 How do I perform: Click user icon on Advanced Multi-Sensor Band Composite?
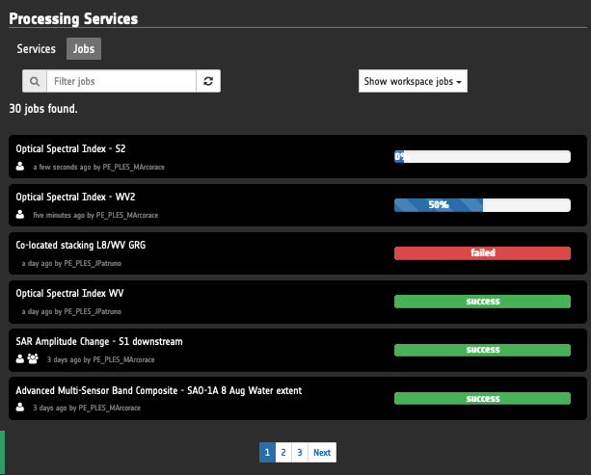(x=20, y=408)
